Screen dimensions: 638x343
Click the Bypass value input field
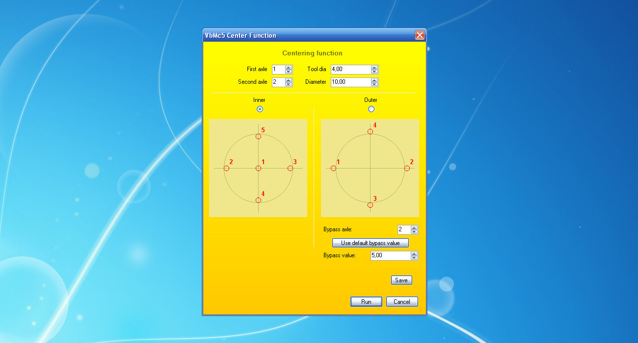point(390,256)
